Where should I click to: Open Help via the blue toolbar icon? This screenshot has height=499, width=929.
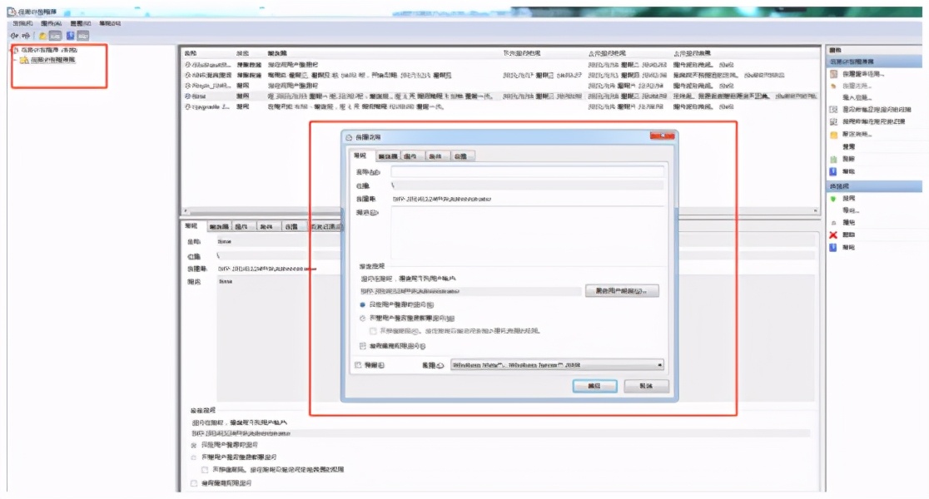click(70, 36)
